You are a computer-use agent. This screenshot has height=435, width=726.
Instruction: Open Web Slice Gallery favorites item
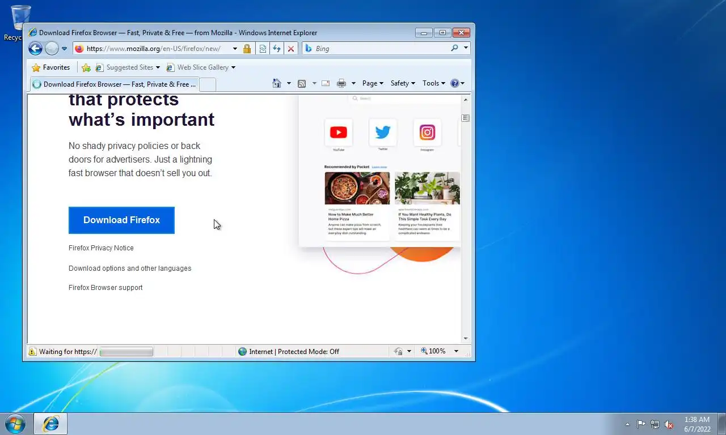click(x=200, y=67)
